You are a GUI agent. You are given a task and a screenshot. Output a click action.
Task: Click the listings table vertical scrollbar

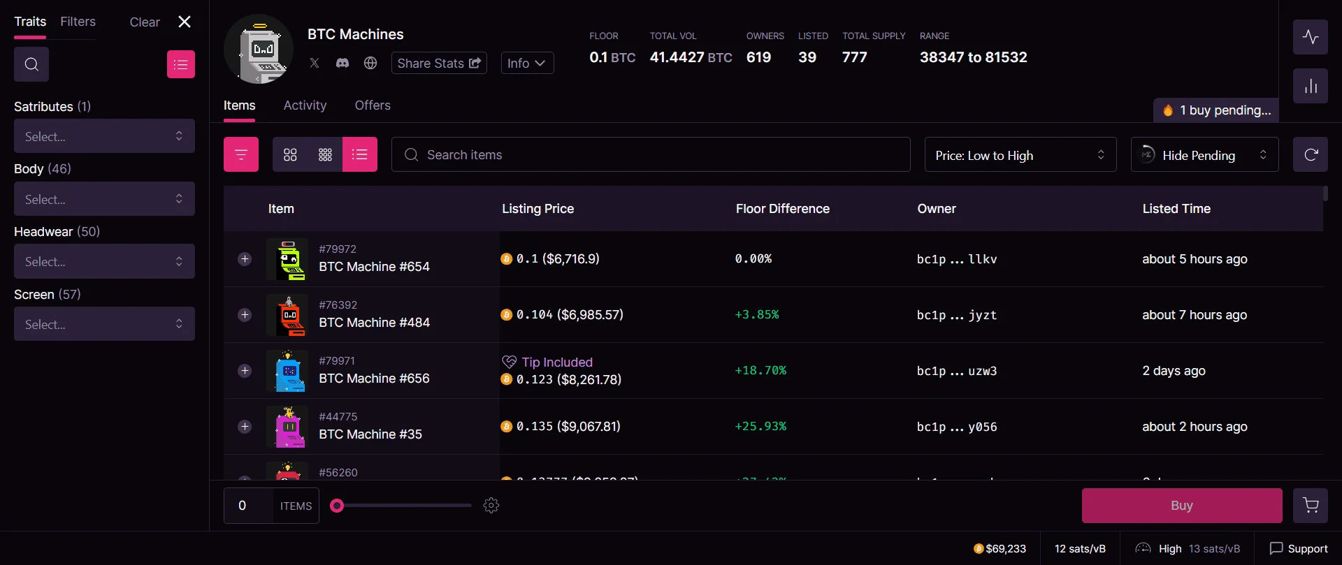click(x=1325, y=193)
